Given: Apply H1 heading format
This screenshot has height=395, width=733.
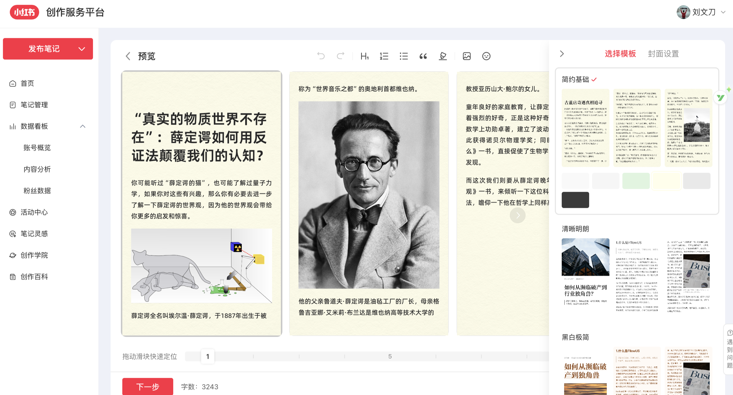Looking at the screenshot, I should pyautogui.click(x=365, y=56).
